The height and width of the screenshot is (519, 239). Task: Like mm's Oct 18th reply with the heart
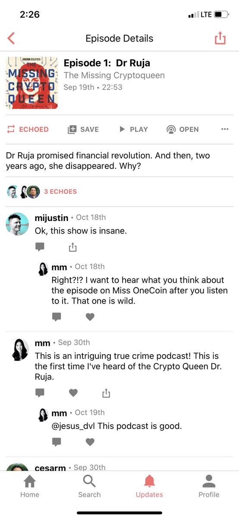click(90, 317)
